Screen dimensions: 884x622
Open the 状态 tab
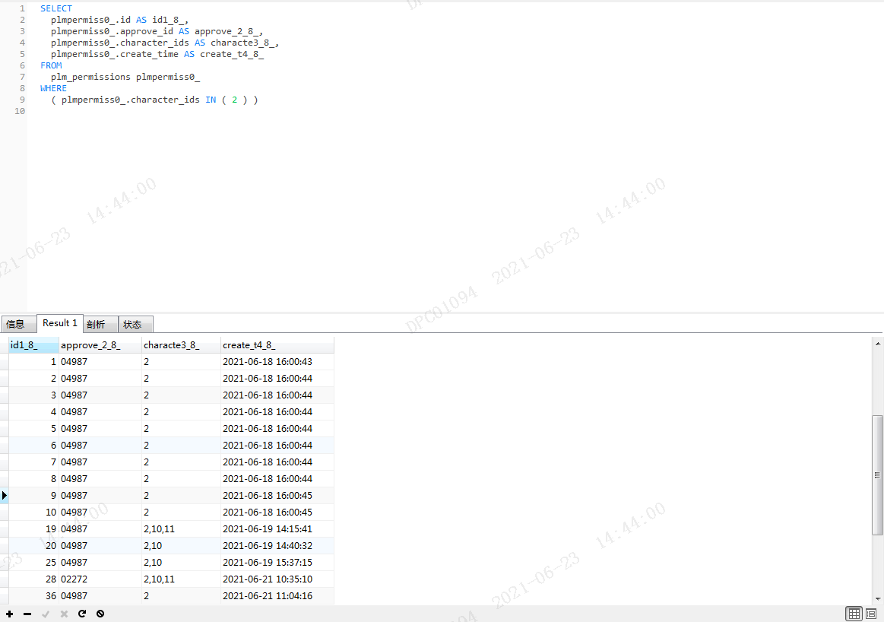pos(135,324)
